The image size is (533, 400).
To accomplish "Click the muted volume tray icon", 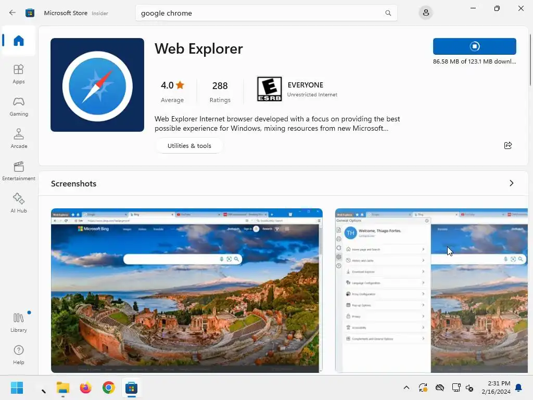I will (x=469, y=387).
